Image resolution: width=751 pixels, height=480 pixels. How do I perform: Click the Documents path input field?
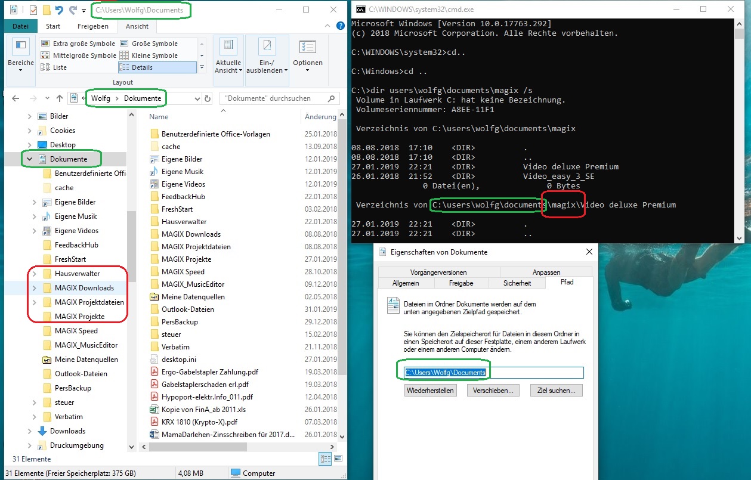click(x=494, y=372)
